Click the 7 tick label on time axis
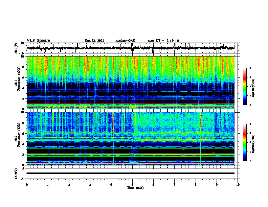This screenshot has height=207, width=268. click(x=175, y=185)
